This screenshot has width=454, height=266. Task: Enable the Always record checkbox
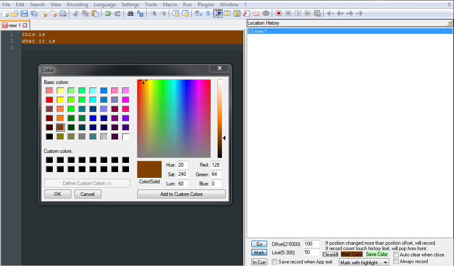click(396, 261)
